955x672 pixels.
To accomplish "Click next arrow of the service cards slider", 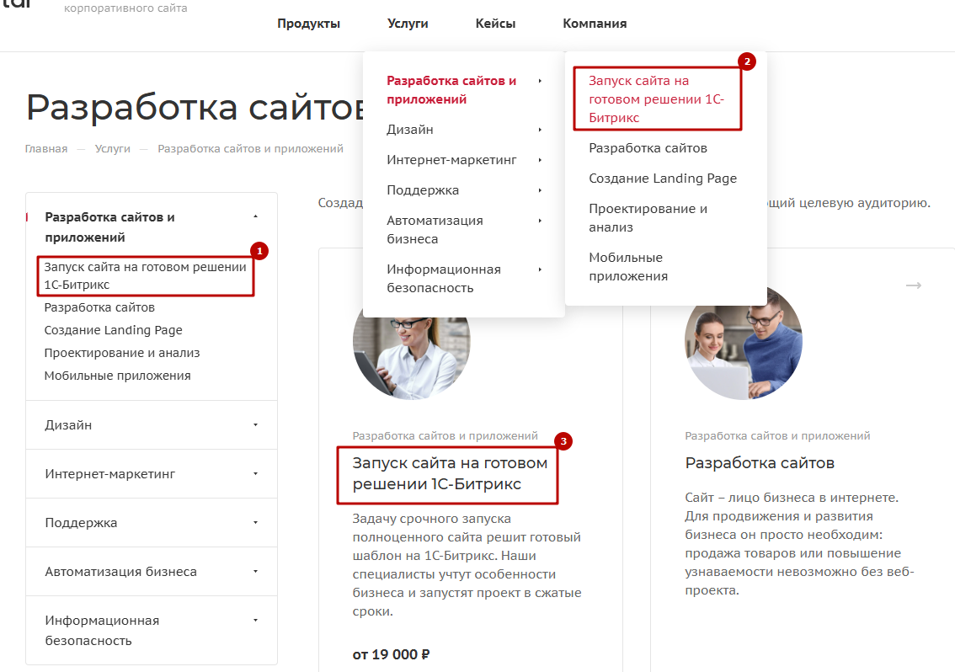I will [913, 285].
